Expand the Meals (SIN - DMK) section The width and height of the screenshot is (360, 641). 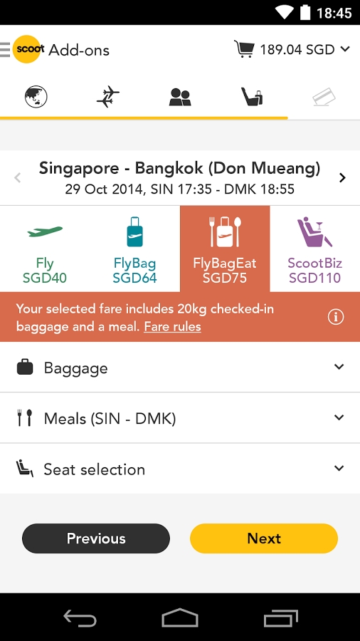click(180, 418)
